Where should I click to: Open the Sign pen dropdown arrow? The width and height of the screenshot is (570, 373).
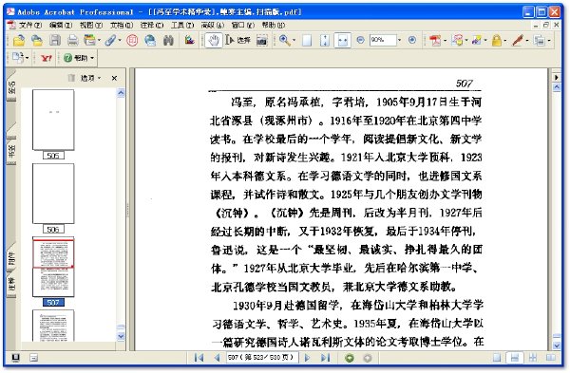[x=527, y=40]
